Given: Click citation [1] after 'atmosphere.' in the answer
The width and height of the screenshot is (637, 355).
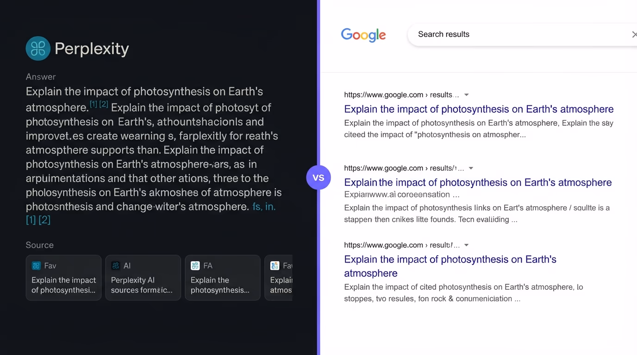Looking at the screenshot, I should point(94,104).
